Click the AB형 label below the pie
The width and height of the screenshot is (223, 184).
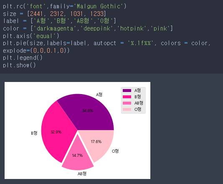(x=82, y=174)
